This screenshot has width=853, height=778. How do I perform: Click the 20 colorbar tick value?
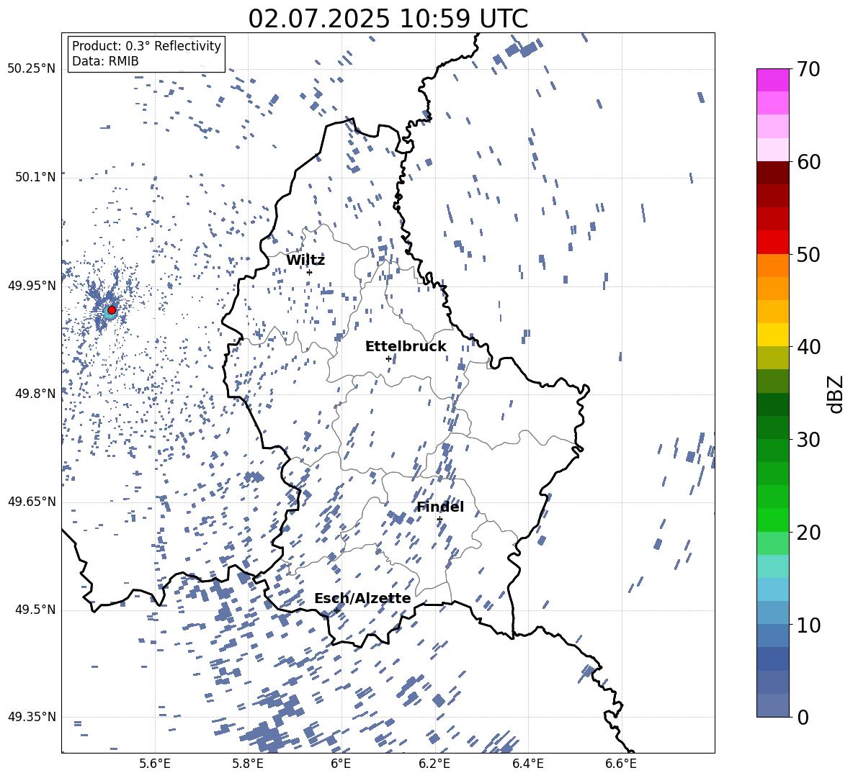[x=808, y=532]
